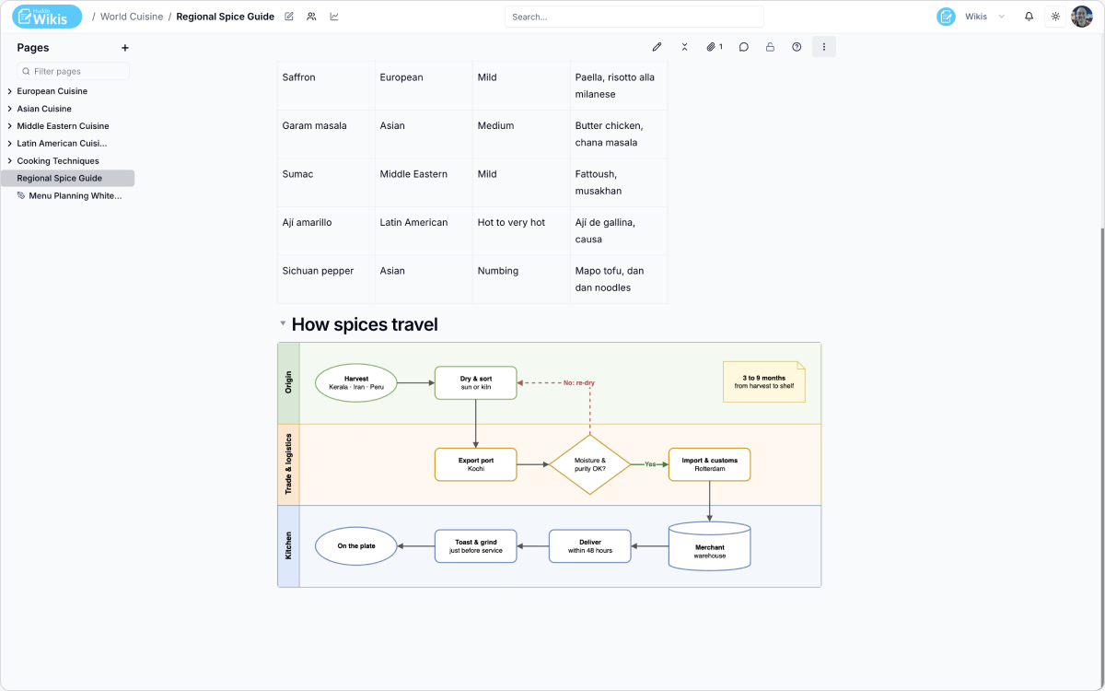The width and height of the screenshot is (1105, 691).
Task: Select Regional Spice Guide in the page tree
Action: (68, 178)
